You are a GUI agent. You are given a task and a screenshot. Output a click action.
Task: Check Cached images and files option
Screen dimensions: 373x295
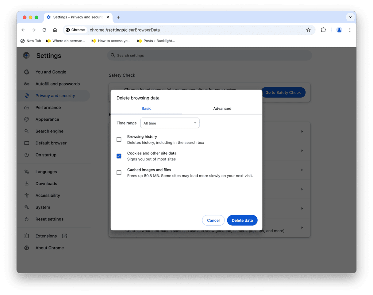coord(119,173)
